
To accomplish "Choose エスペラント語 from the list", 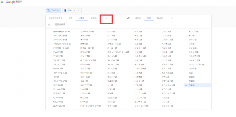I will 87,32.
